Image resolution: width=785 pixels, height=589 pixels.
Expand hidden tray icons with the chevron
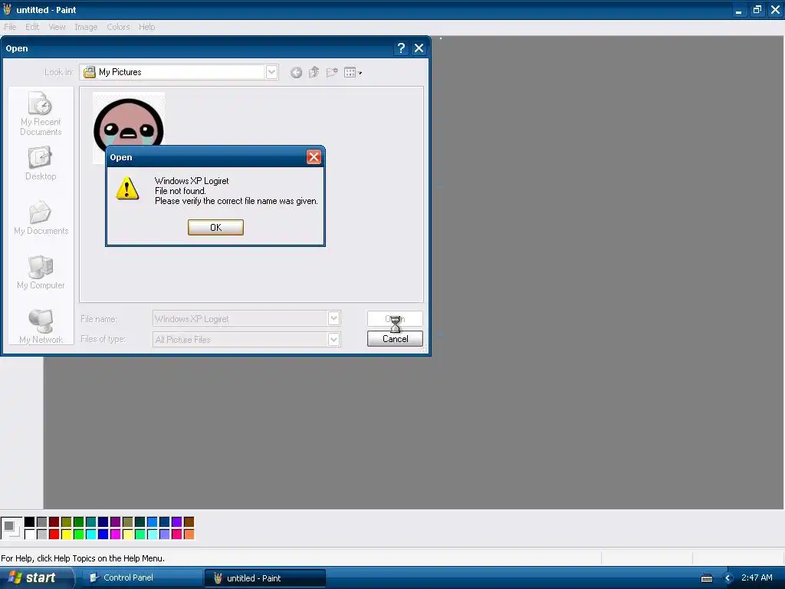click(x=728, y=578)
